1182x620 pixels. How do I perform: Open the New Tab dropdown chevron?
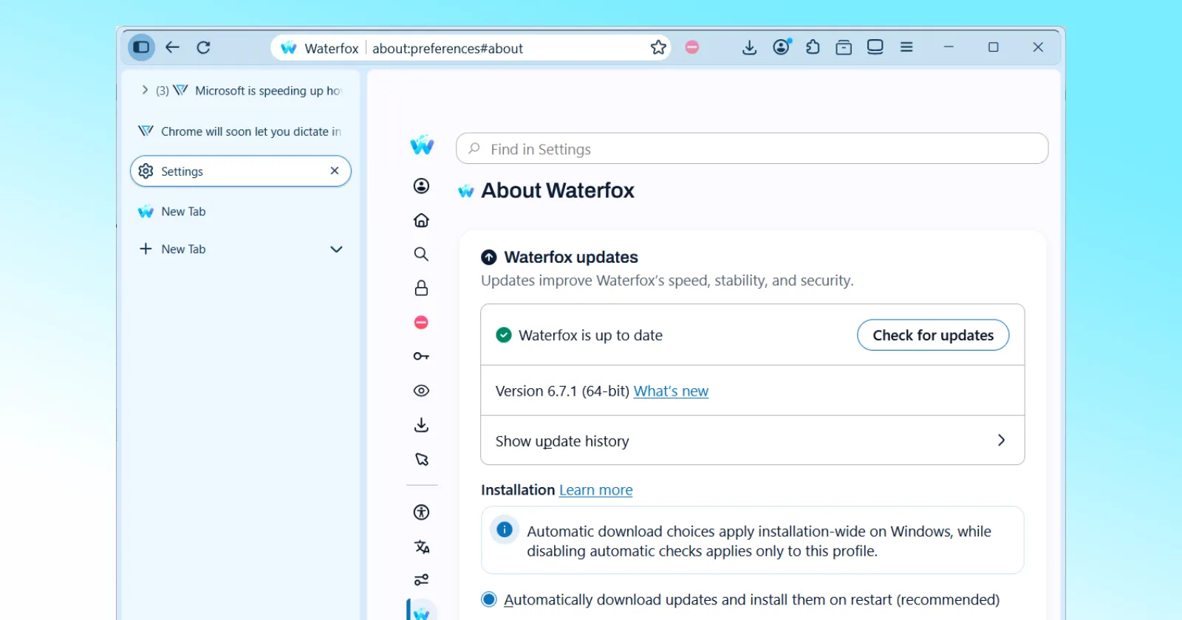[336, 249]
